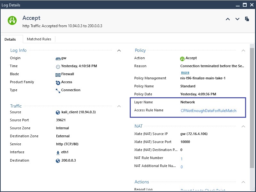
Task: Select the 'Connection terminated before the Se..' reason text
Action: point(212,66)
